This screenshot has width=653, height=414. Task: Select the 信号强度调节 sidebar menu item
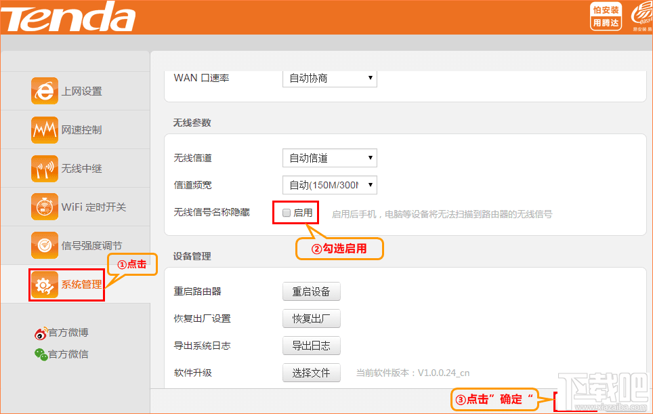75,245
